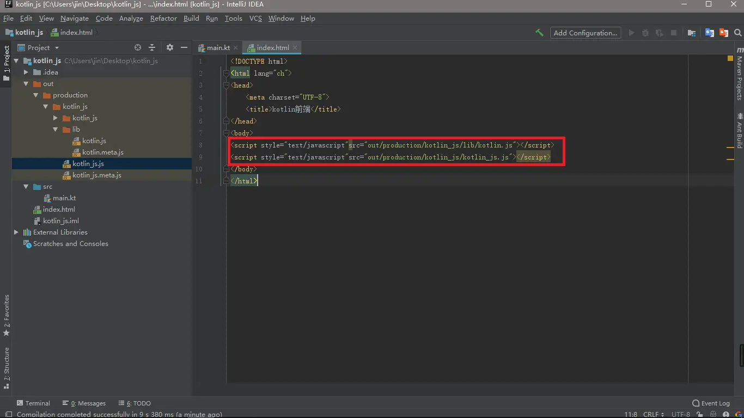The height and width of the screenshot is (418, 744).
Task: Select kotlin.meta.js file in tree
Action: (102, 152)
